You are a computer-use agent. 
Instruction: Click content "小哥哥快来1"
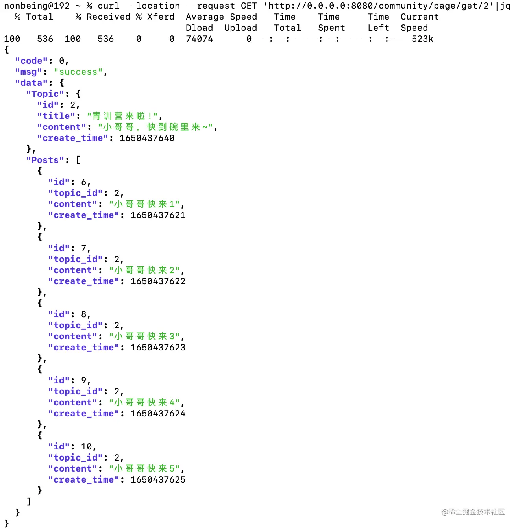point(145,204)
